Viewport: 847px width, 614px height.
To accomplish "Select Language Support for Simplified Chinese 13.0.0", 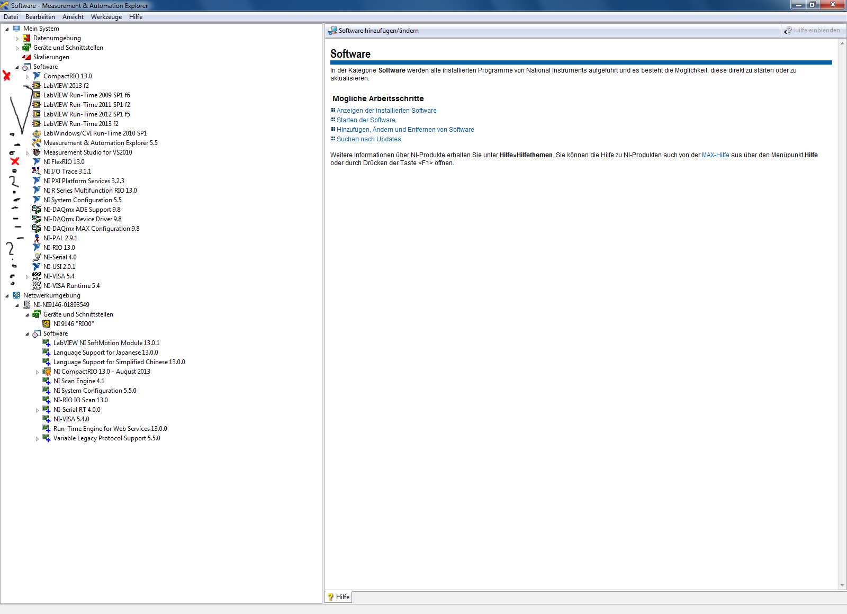I will tap(119, 362).
